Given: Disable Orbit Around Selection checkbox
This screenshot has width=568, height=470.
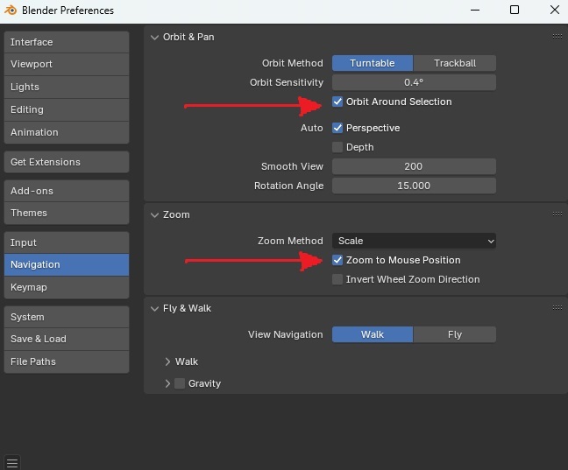Looking at the screenshot, I should pos(337,102).
